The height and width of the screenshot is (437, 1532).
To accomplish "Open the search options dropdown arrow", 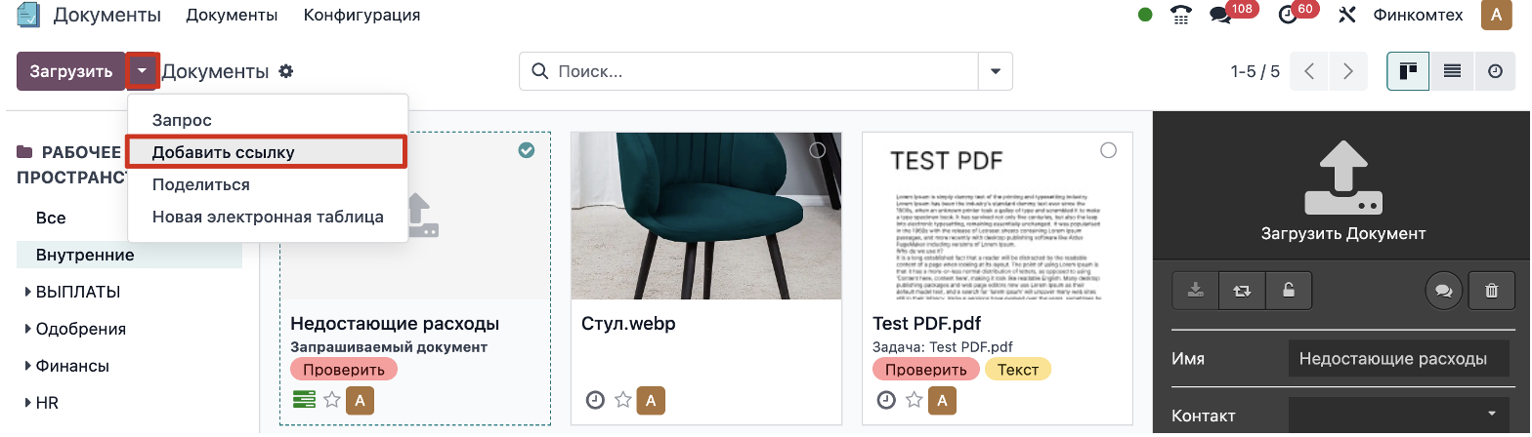I will 996,71.
